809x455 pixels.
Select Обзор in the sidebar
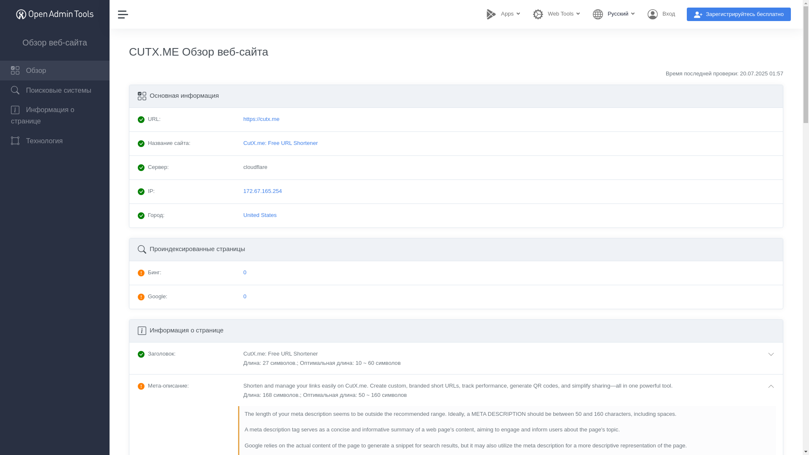(x=55, y=70)
